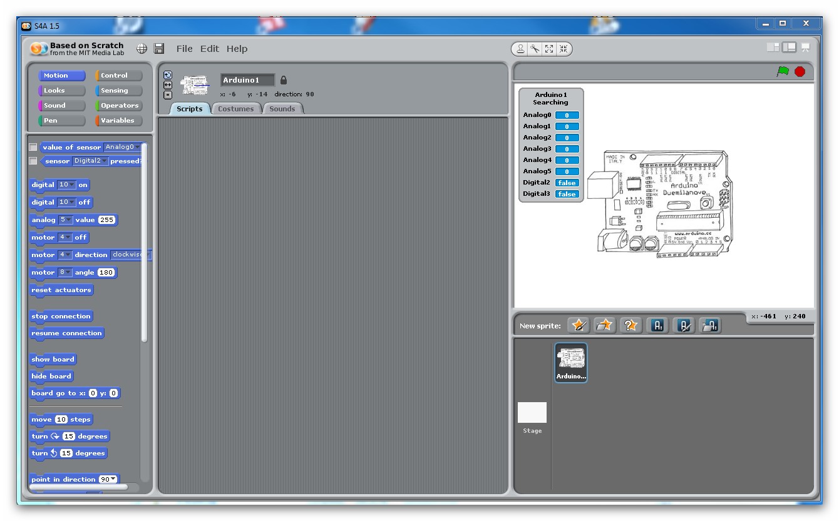Open pin dropdown on analog value block
Screen dimensions: 839x521
tap(66, 220)
